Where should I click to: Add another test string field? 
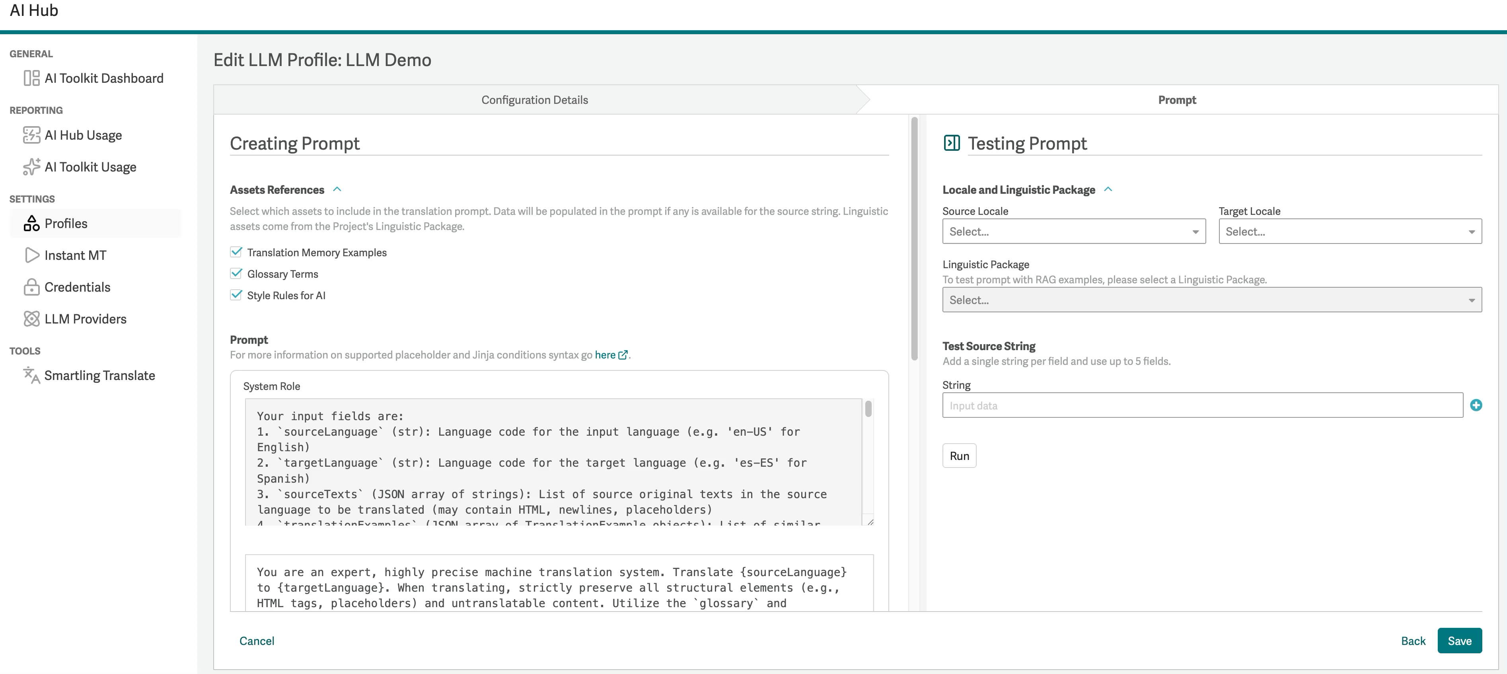click(x=1476, y=405)
